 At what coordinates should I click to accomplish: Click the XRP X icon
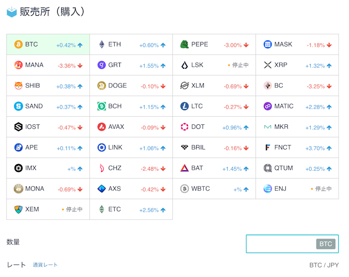[x=268, y=65]
